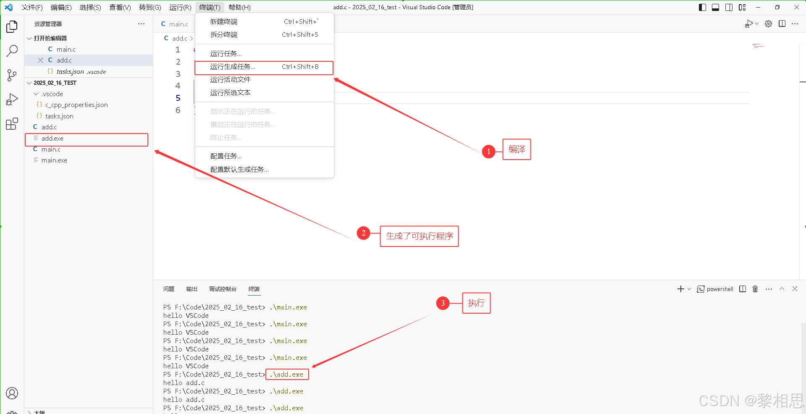
Task: Switch to the Output panel tab
Action: pos(192,289)
